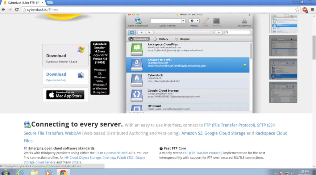Click the Disconnect eject icon
The height and width of the screenshot is (175, 316).
(244, 21)
